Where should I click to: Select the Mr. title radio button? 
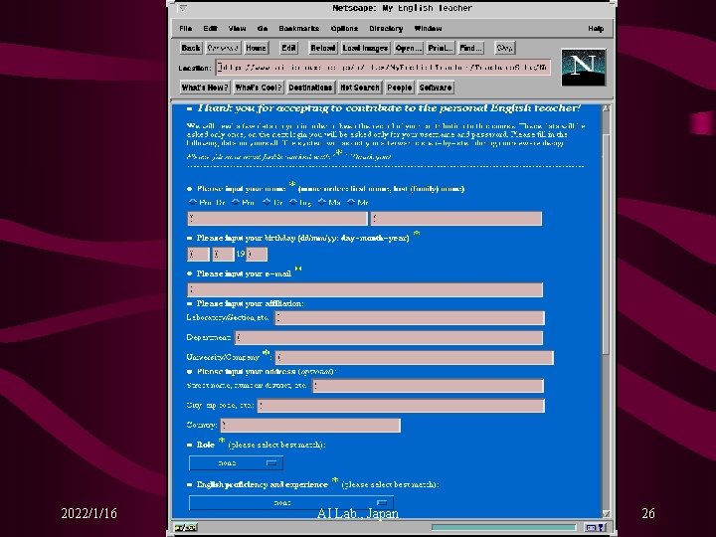(351, 202)
